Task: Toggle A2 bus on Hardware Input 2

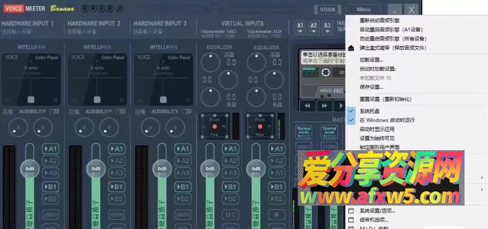Action: point(117,161)
